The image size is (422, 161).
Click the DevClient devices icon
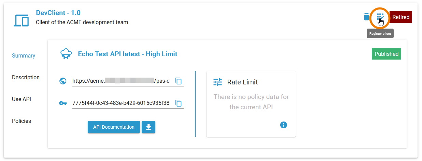[x=21, y=20]
